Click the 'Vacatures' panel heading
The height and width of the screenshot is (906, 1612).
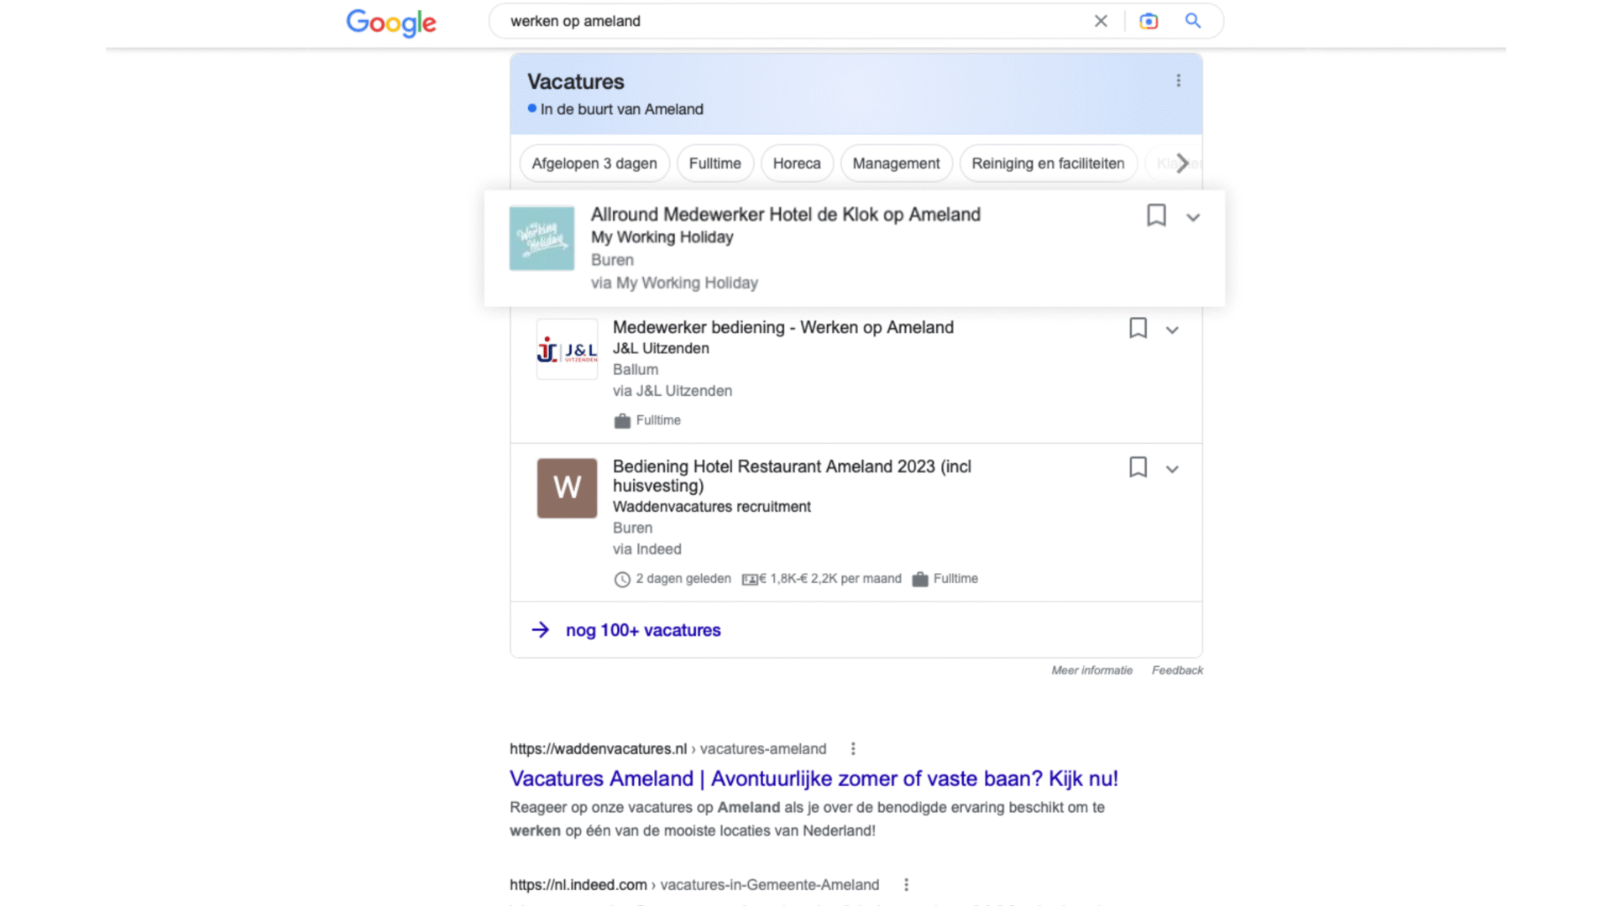click(576, 81)
